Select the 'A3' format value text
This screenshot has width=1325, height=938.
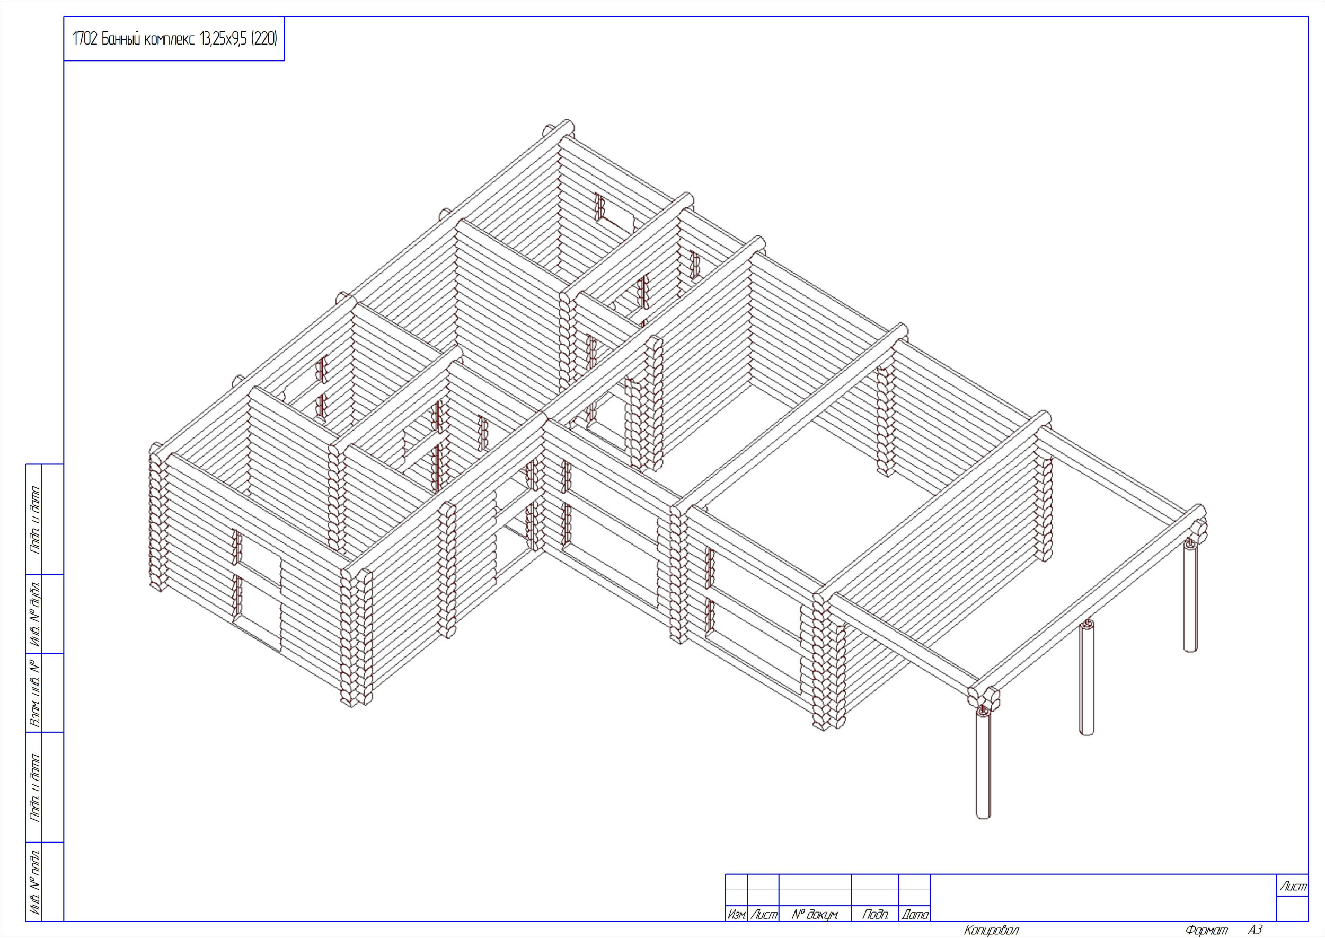pyautogui.click(x=1255, y=930)
